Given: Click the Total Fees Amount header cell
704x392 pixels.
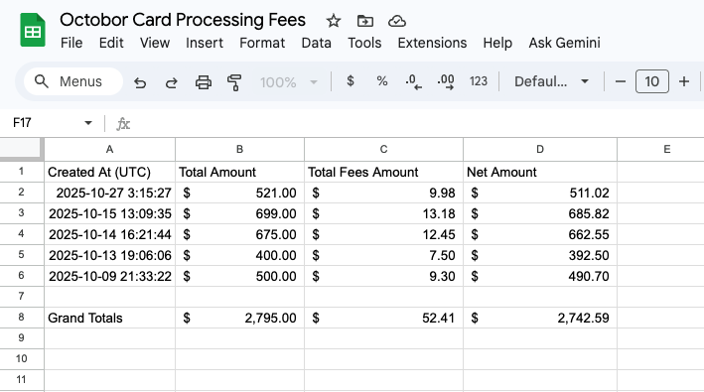Looking at the screenshot, I should [x=383, y=172].
